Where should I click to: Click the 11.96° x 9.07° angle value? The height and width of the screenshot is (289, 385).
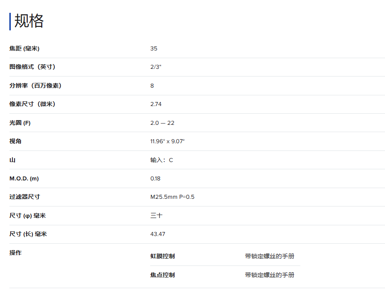[x=167, y=142]
